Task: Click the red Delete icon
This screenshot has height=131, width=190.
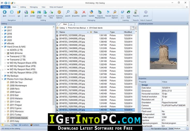Action: click(x=84, y=12)
